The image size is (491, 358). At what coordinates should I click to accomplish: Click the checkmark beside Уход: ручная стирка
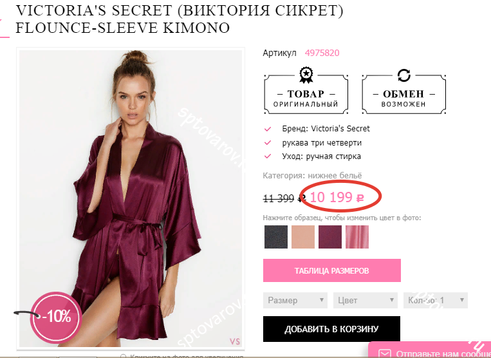268,156
